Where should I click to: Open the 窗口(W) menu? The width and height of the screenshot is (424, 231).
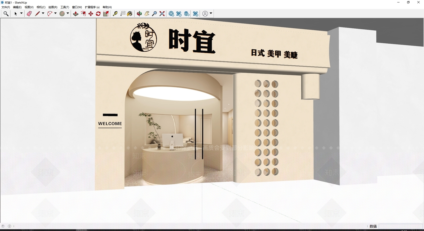click(x=77, y=7)
